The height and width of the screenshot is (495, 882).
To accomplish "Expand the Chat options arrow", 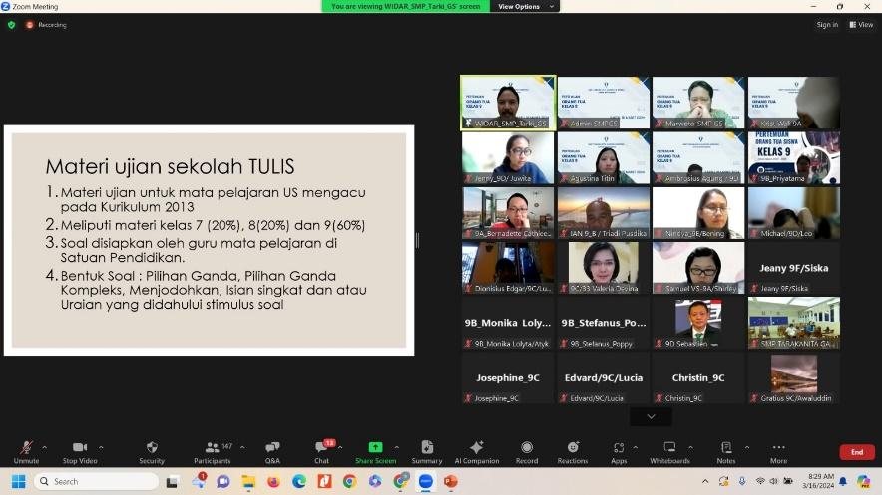I will [x=340, y=447].
